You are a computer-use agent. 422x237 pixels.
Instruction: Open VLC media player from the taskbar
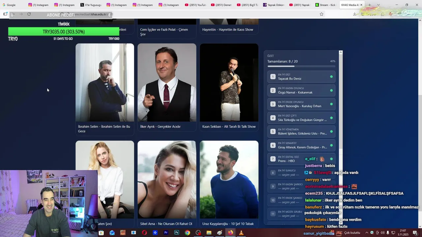(x=241, y=233)
